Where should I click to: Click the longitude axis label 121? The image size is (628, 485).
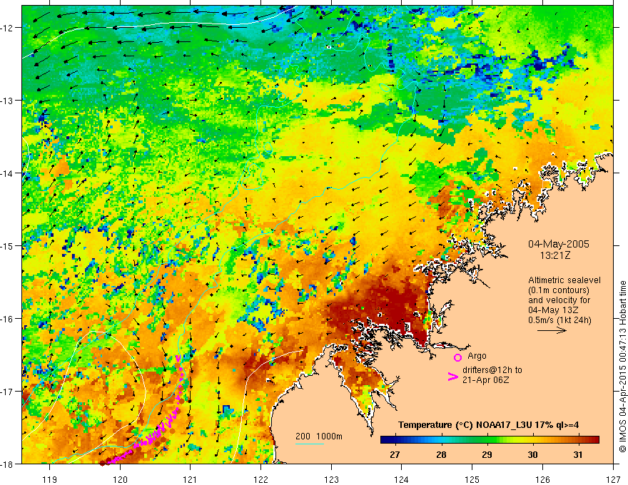191,479
